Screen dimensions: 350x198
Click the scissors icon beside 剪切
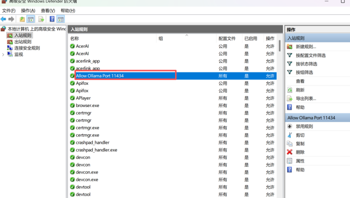290,135
